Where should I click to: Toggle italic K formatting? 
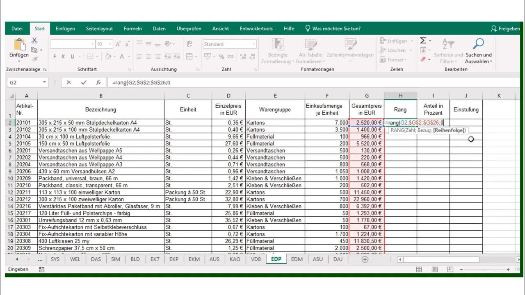(x=64, y=57)
